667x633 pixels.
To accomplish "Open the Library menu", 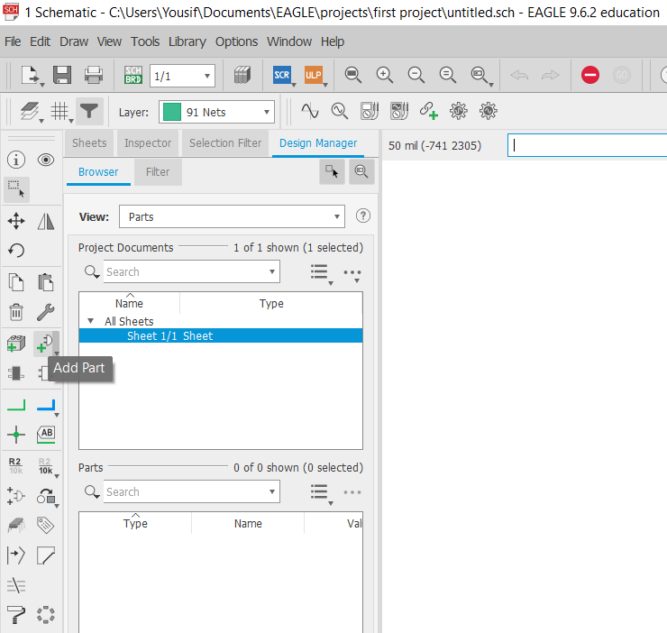I will pyautogui.click(x=187, y=41).
